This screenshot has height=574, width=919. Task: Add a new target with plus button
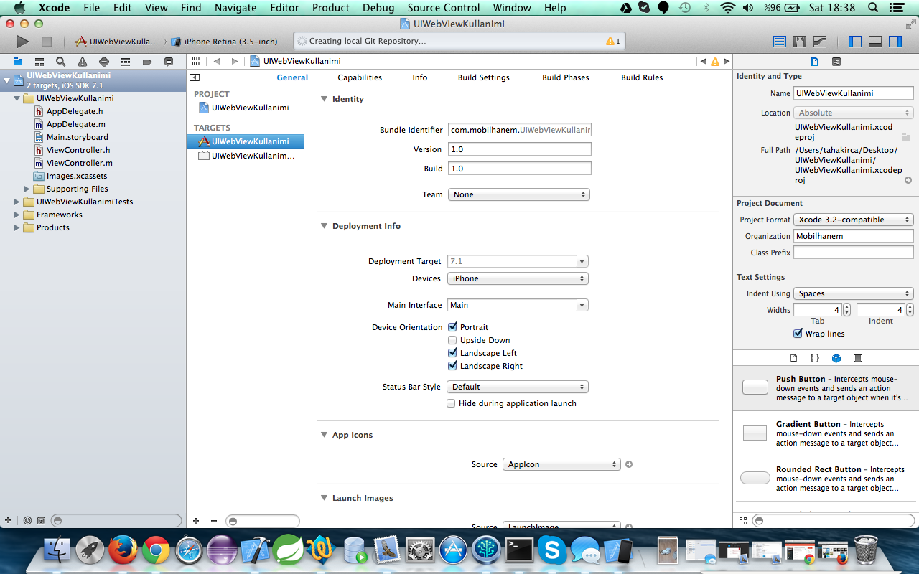tap(196, 521)
